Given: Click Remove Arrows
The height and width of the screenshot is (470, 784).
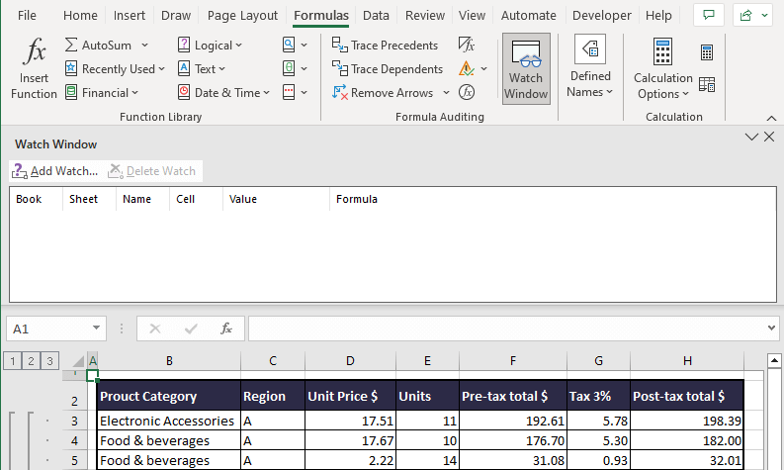Looking at the screenshot, I should coord(383,93).
